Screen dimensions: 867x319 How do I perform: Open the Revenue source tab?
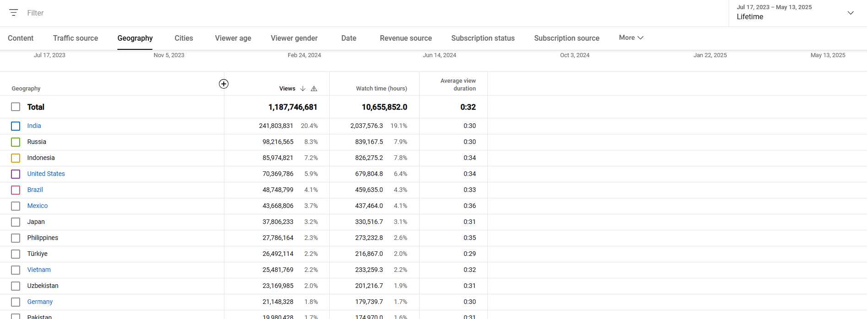pyautogui.click(x=406, y=38)
